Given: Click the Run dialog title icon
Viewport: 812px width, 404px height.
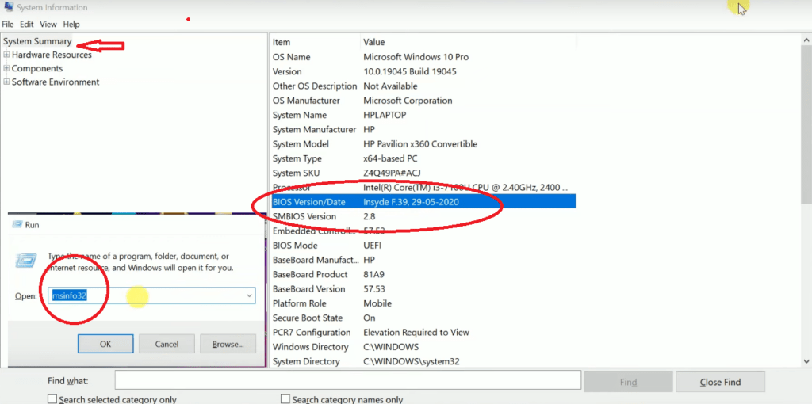Looking at the screenshot, I should (17, 225).
